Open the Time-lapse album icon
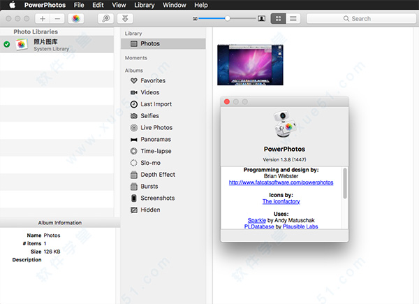 (134, 151)
